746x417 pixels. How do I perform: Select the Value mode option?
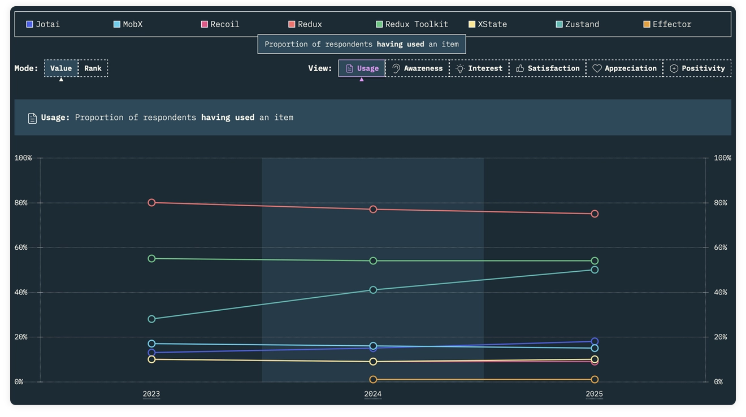point(61,68)
